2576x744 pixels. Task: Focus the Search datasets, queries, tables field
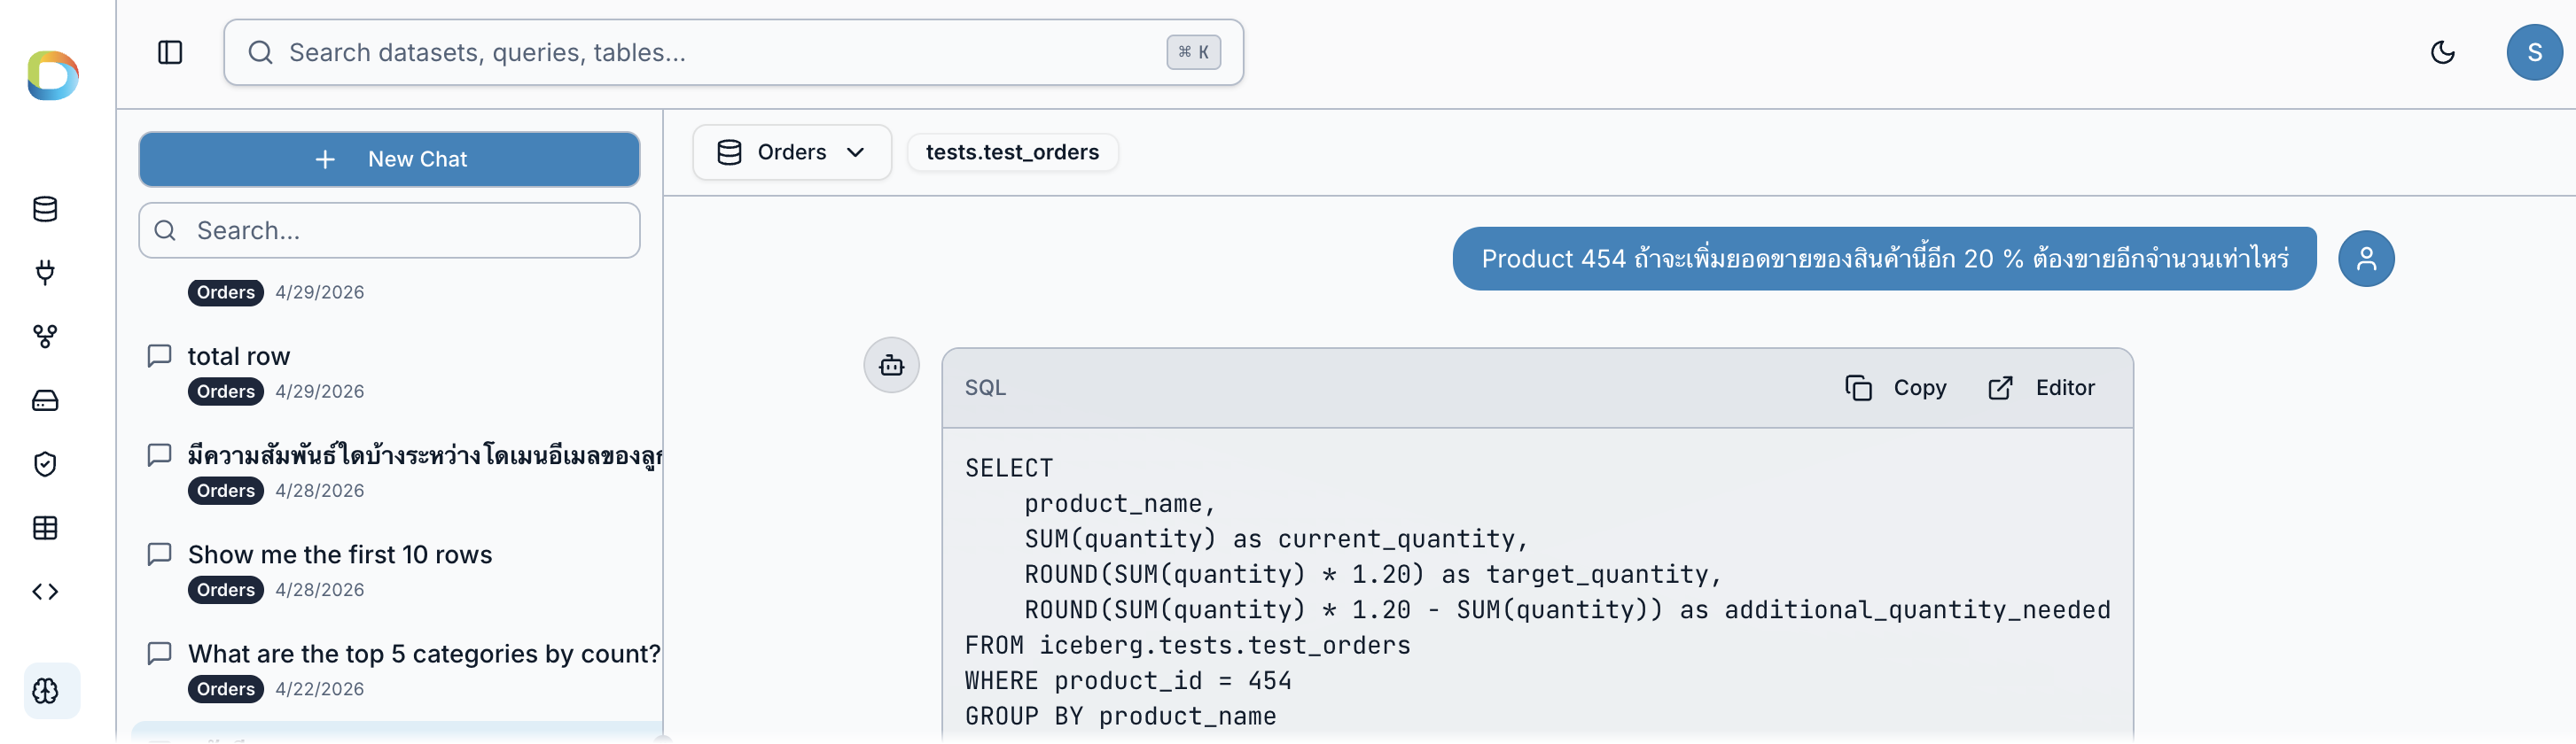pos(733,52)
